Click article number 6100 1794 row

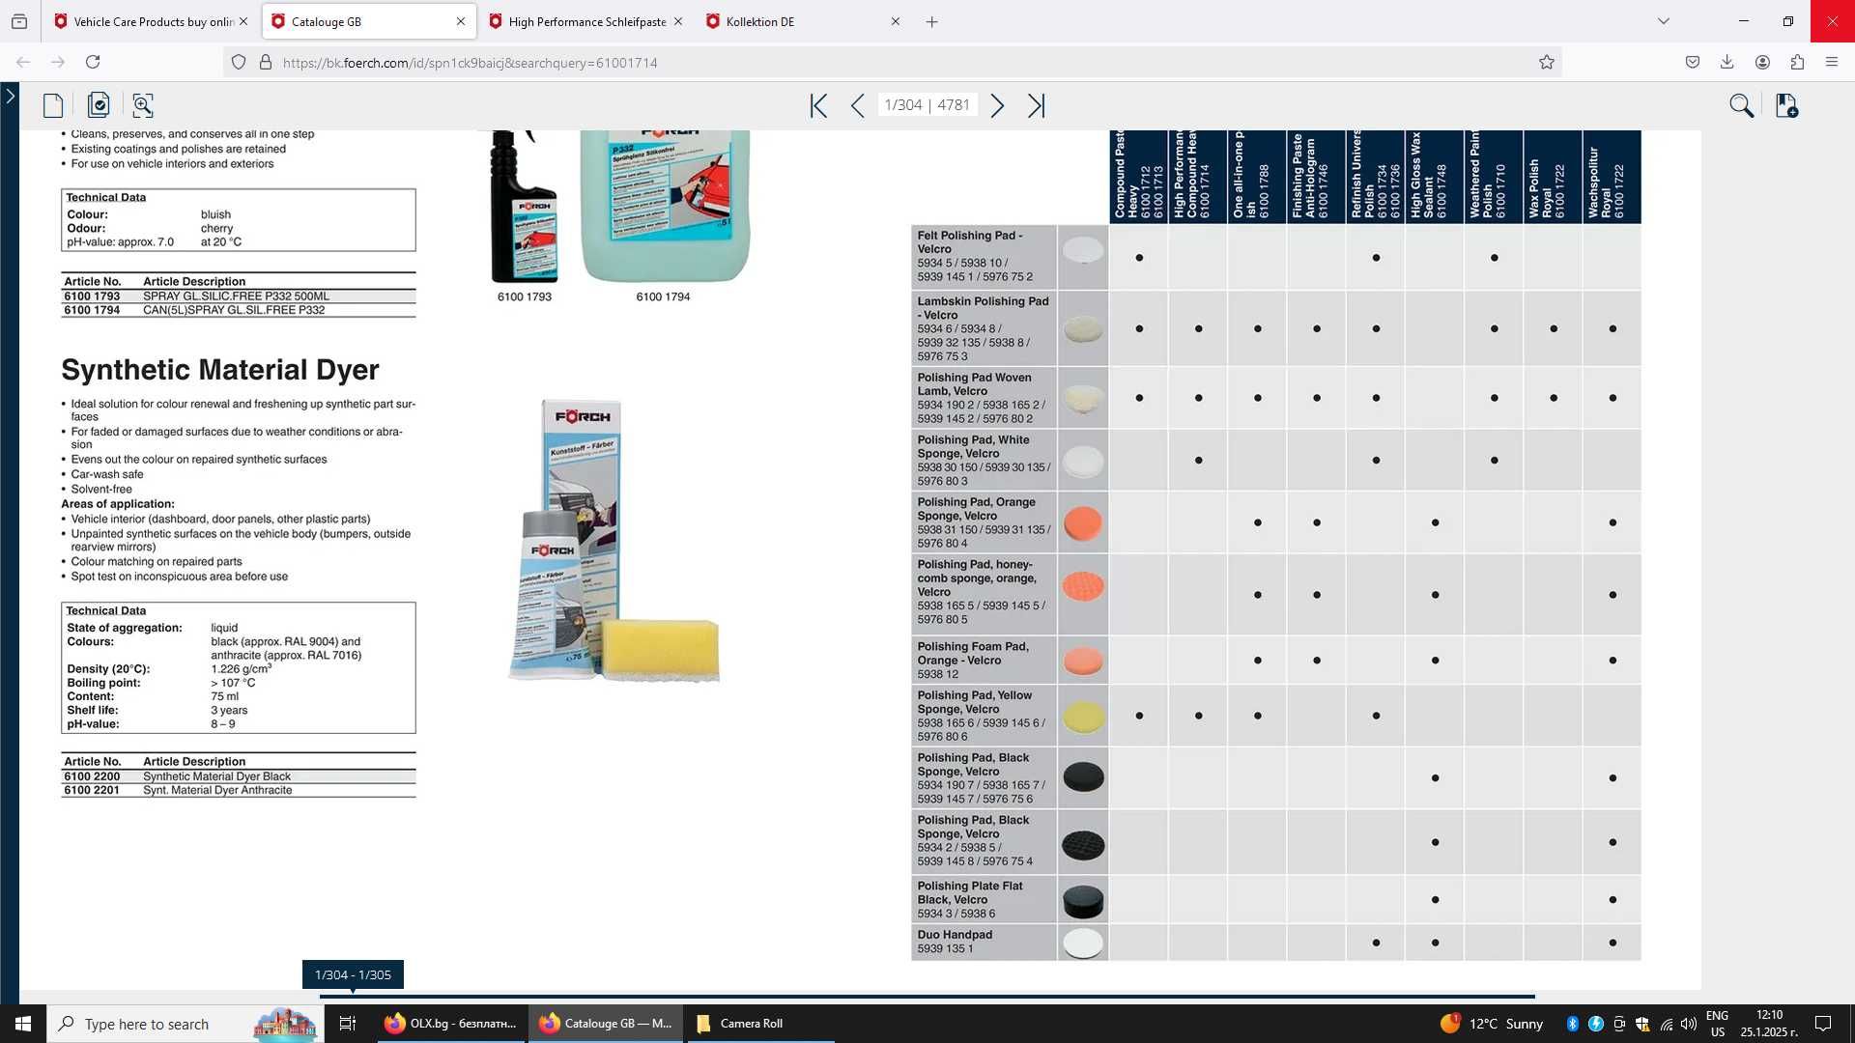coord(239,310)
